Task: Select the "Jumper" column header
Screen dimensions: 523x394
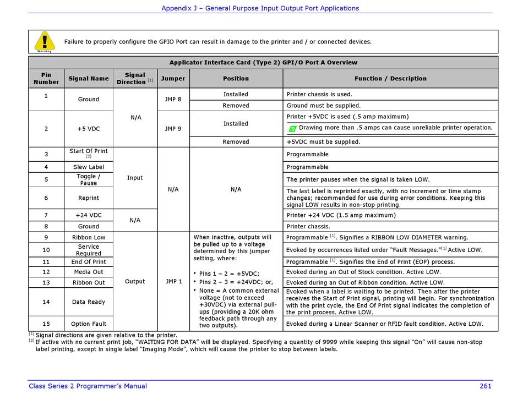Action: (x=173, y=79)
